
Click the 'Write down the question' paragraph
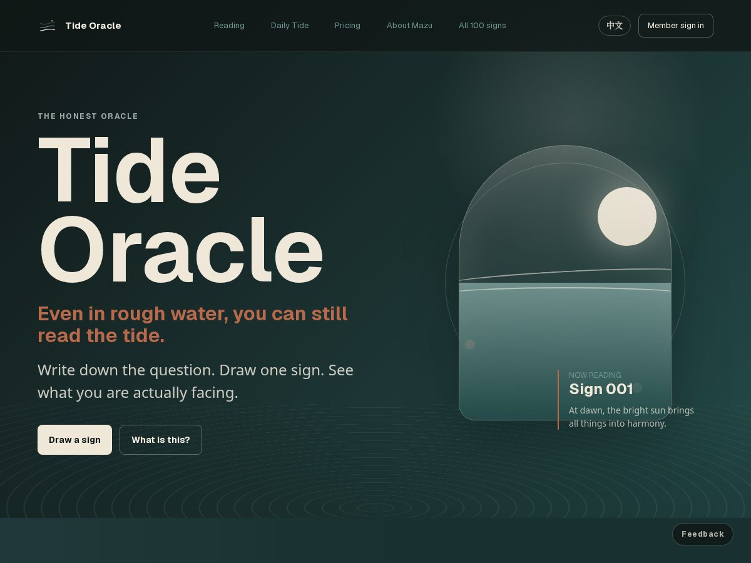[x=195, y=381]
